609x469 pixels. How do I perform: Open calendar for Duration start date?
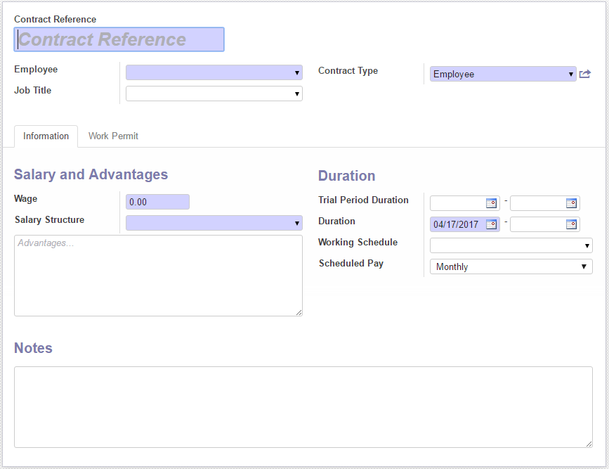(x=491, y=224)
